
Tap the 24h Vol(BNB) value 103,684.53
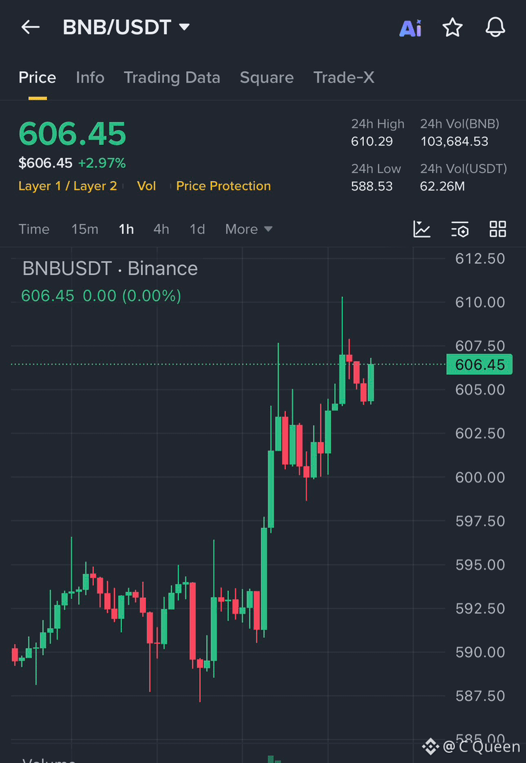(x=454, y=142)
